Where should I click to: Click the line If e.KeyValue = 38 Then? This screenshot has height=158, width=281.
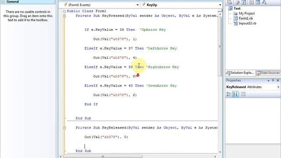(x=110, y=30)
